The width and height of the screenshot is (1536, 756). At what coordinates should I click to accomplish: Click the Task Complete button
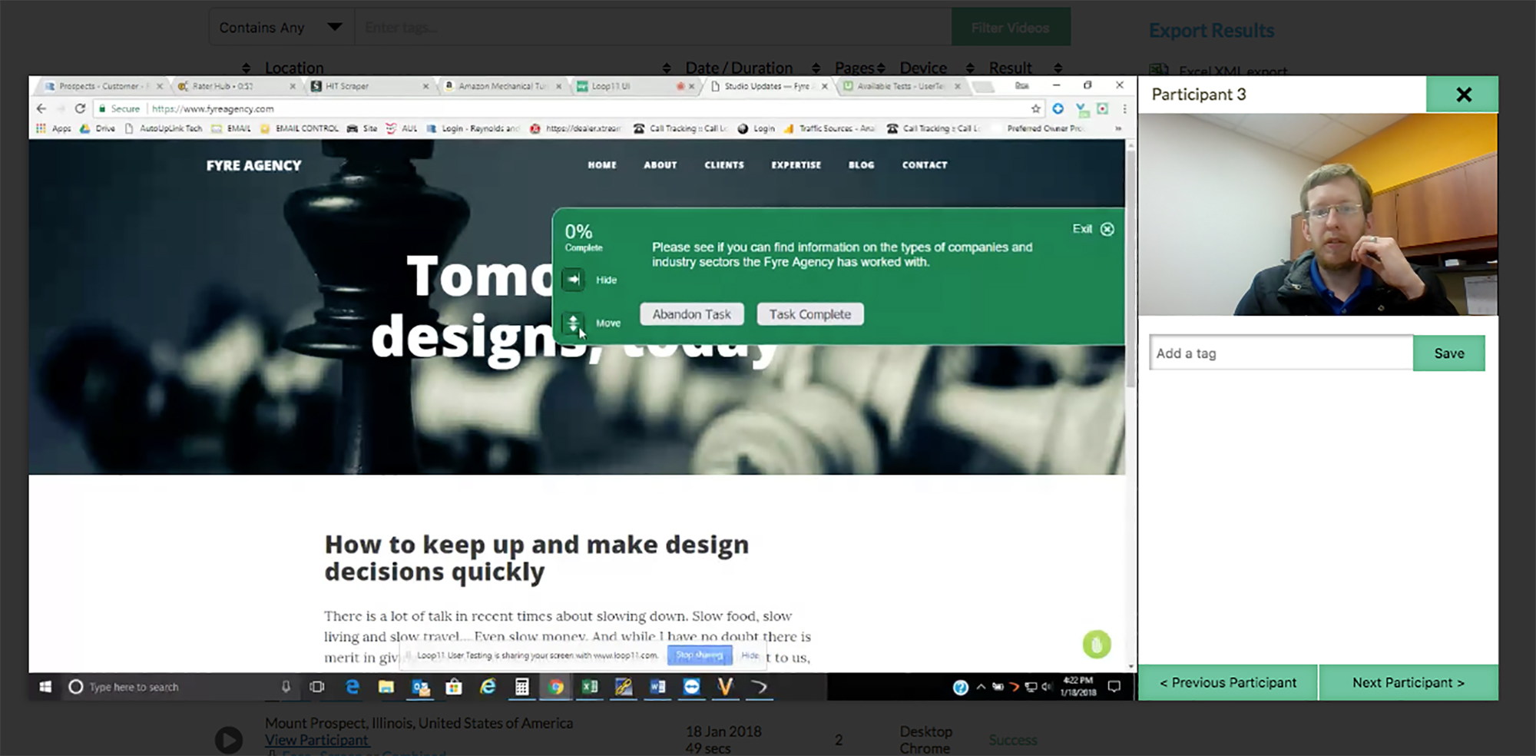click(x=810, y=314)
